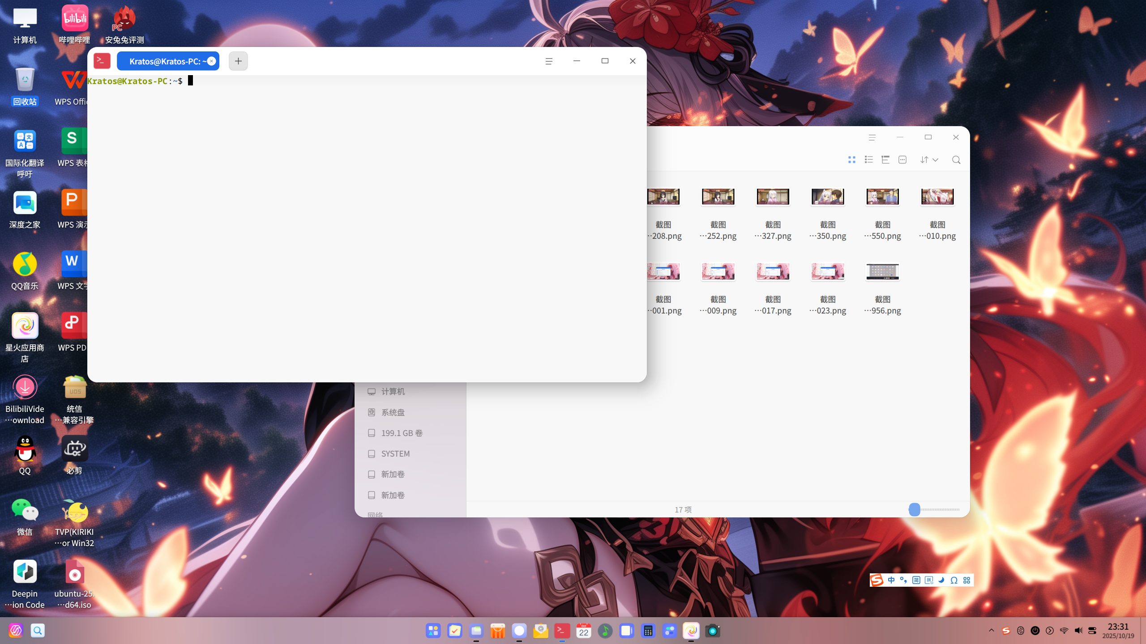Screen dimensions: 1146x644
Task: Switch file manager to tree view
Action: pyautogui.click(x=885, y=160)
